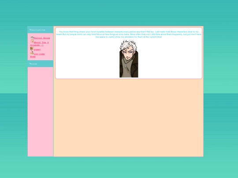Click the teacup icon beside Falcon House
This screenshot has height=178, width=238.
[x=32, y=38]
